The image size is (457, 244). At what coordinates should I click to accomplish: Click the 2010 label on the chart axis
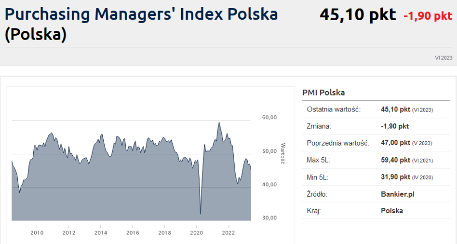click(37, 233)
